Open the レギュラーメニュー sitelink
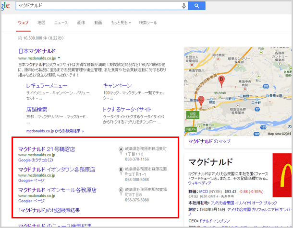The image size is (293, 228). point(47,86)
